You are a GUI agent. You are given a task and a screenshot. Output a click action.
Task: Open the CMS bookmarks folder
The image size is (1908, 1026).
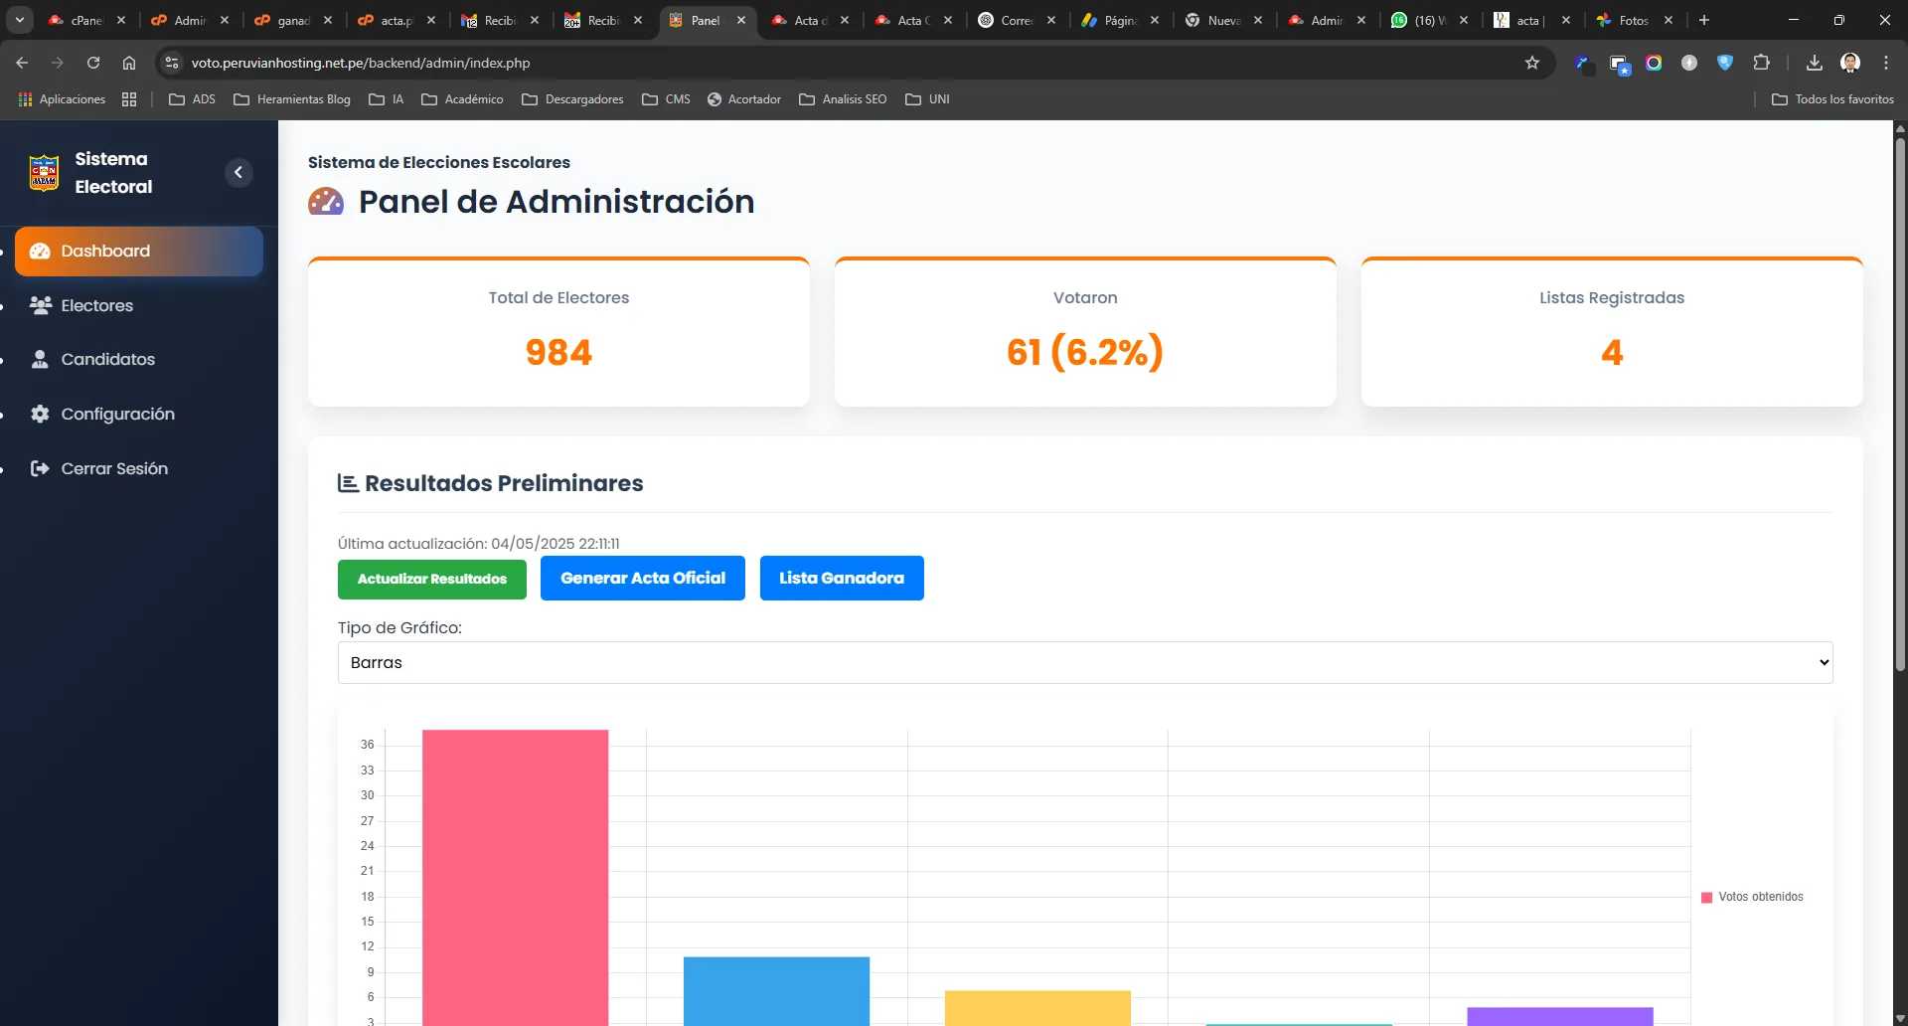[666, 99]
